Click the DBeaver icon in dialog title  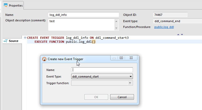[44, 59]
